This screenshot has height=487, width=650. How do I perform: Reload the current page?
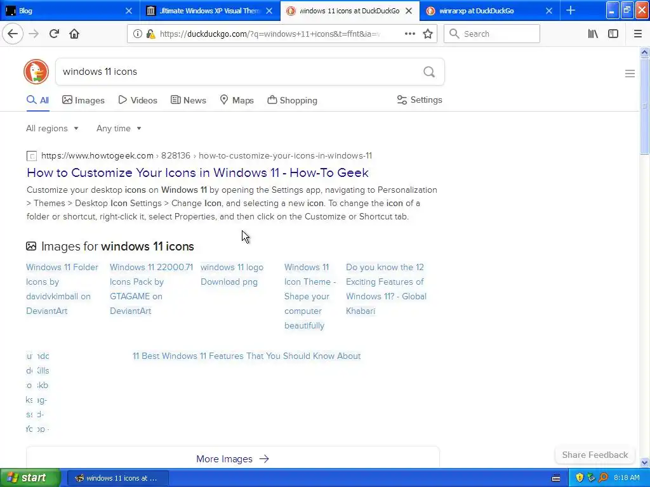pyautogui.click(x=54, y=34)
